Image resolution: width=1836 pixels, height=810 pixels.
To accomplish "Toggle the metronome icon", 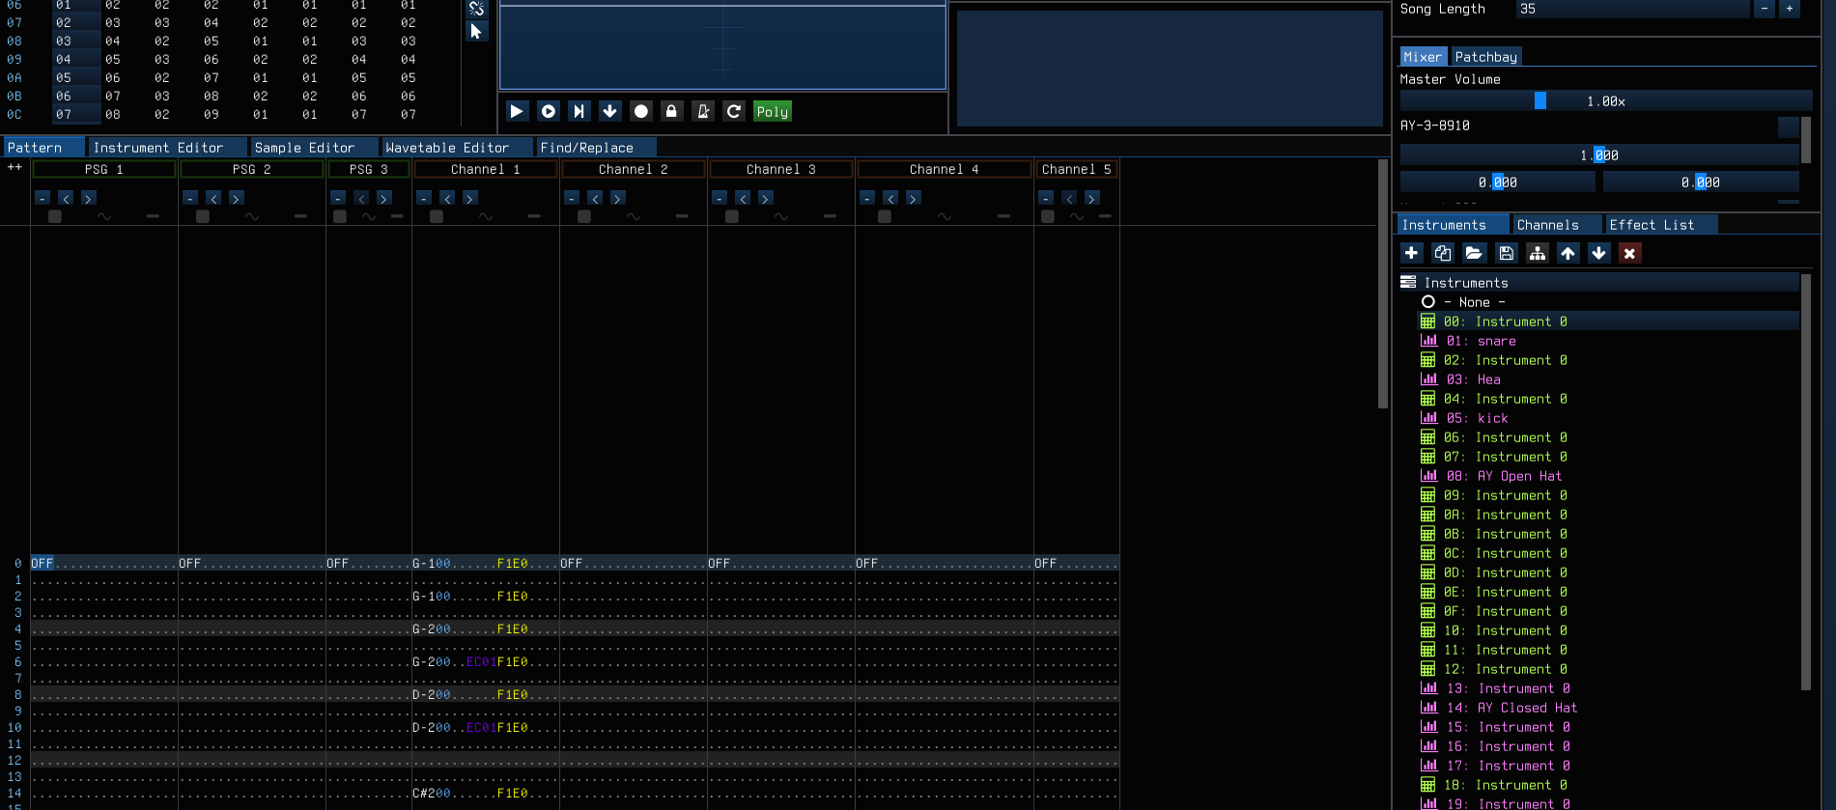I will tap(703, 111).
